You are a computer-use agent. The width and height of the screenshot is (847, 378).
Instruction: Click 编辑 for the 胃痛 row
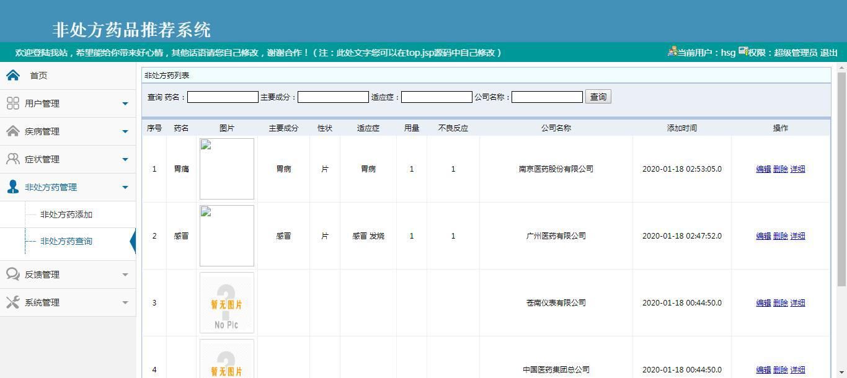point(763,169)
